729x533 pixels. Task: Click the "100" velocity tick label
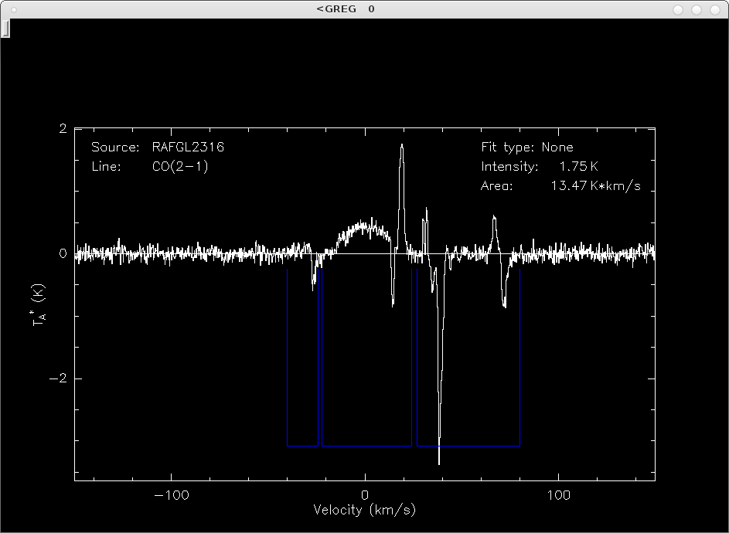pos(558,495)
